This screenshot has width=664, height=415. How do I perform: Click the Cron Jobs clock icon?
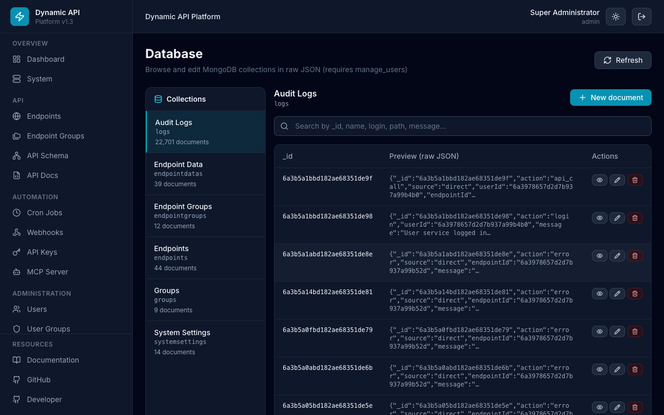(x=17, y=213)
